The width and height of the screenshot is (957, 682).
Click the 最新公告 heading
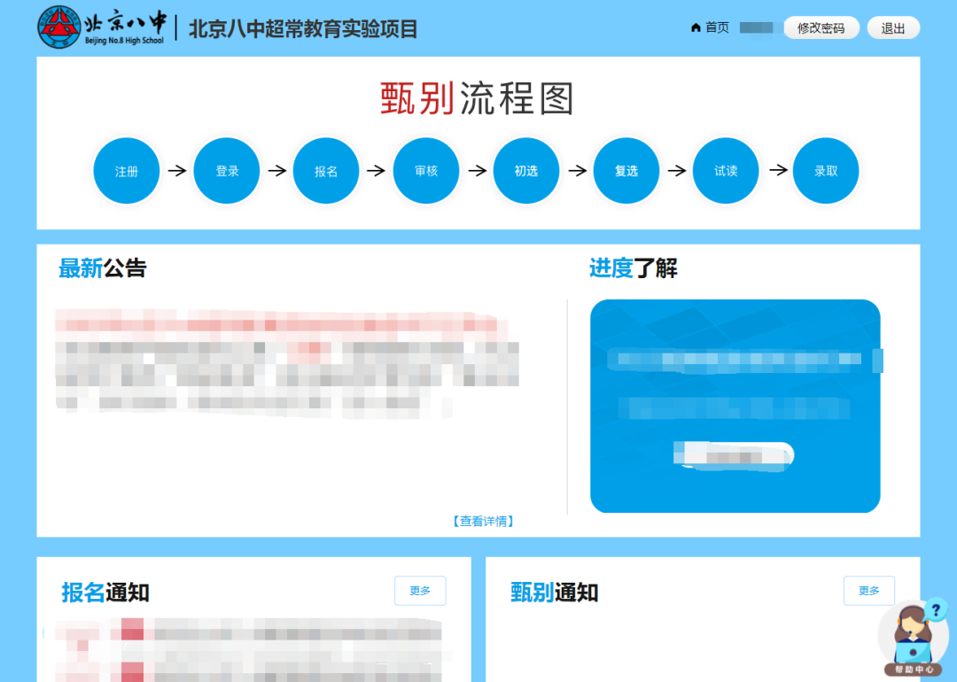(103, 267)
